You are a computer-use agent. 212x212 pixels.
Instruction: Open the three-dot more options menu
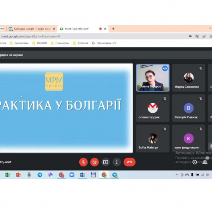(x=117, y=162)
